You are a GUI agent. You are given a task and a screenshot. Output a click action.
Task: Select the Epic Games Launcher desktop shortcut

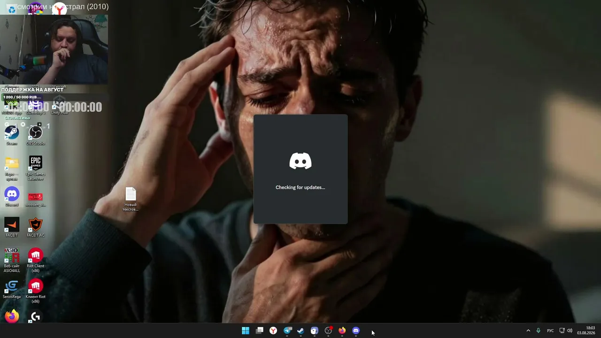pyautogui.click(x=36, y=168)
